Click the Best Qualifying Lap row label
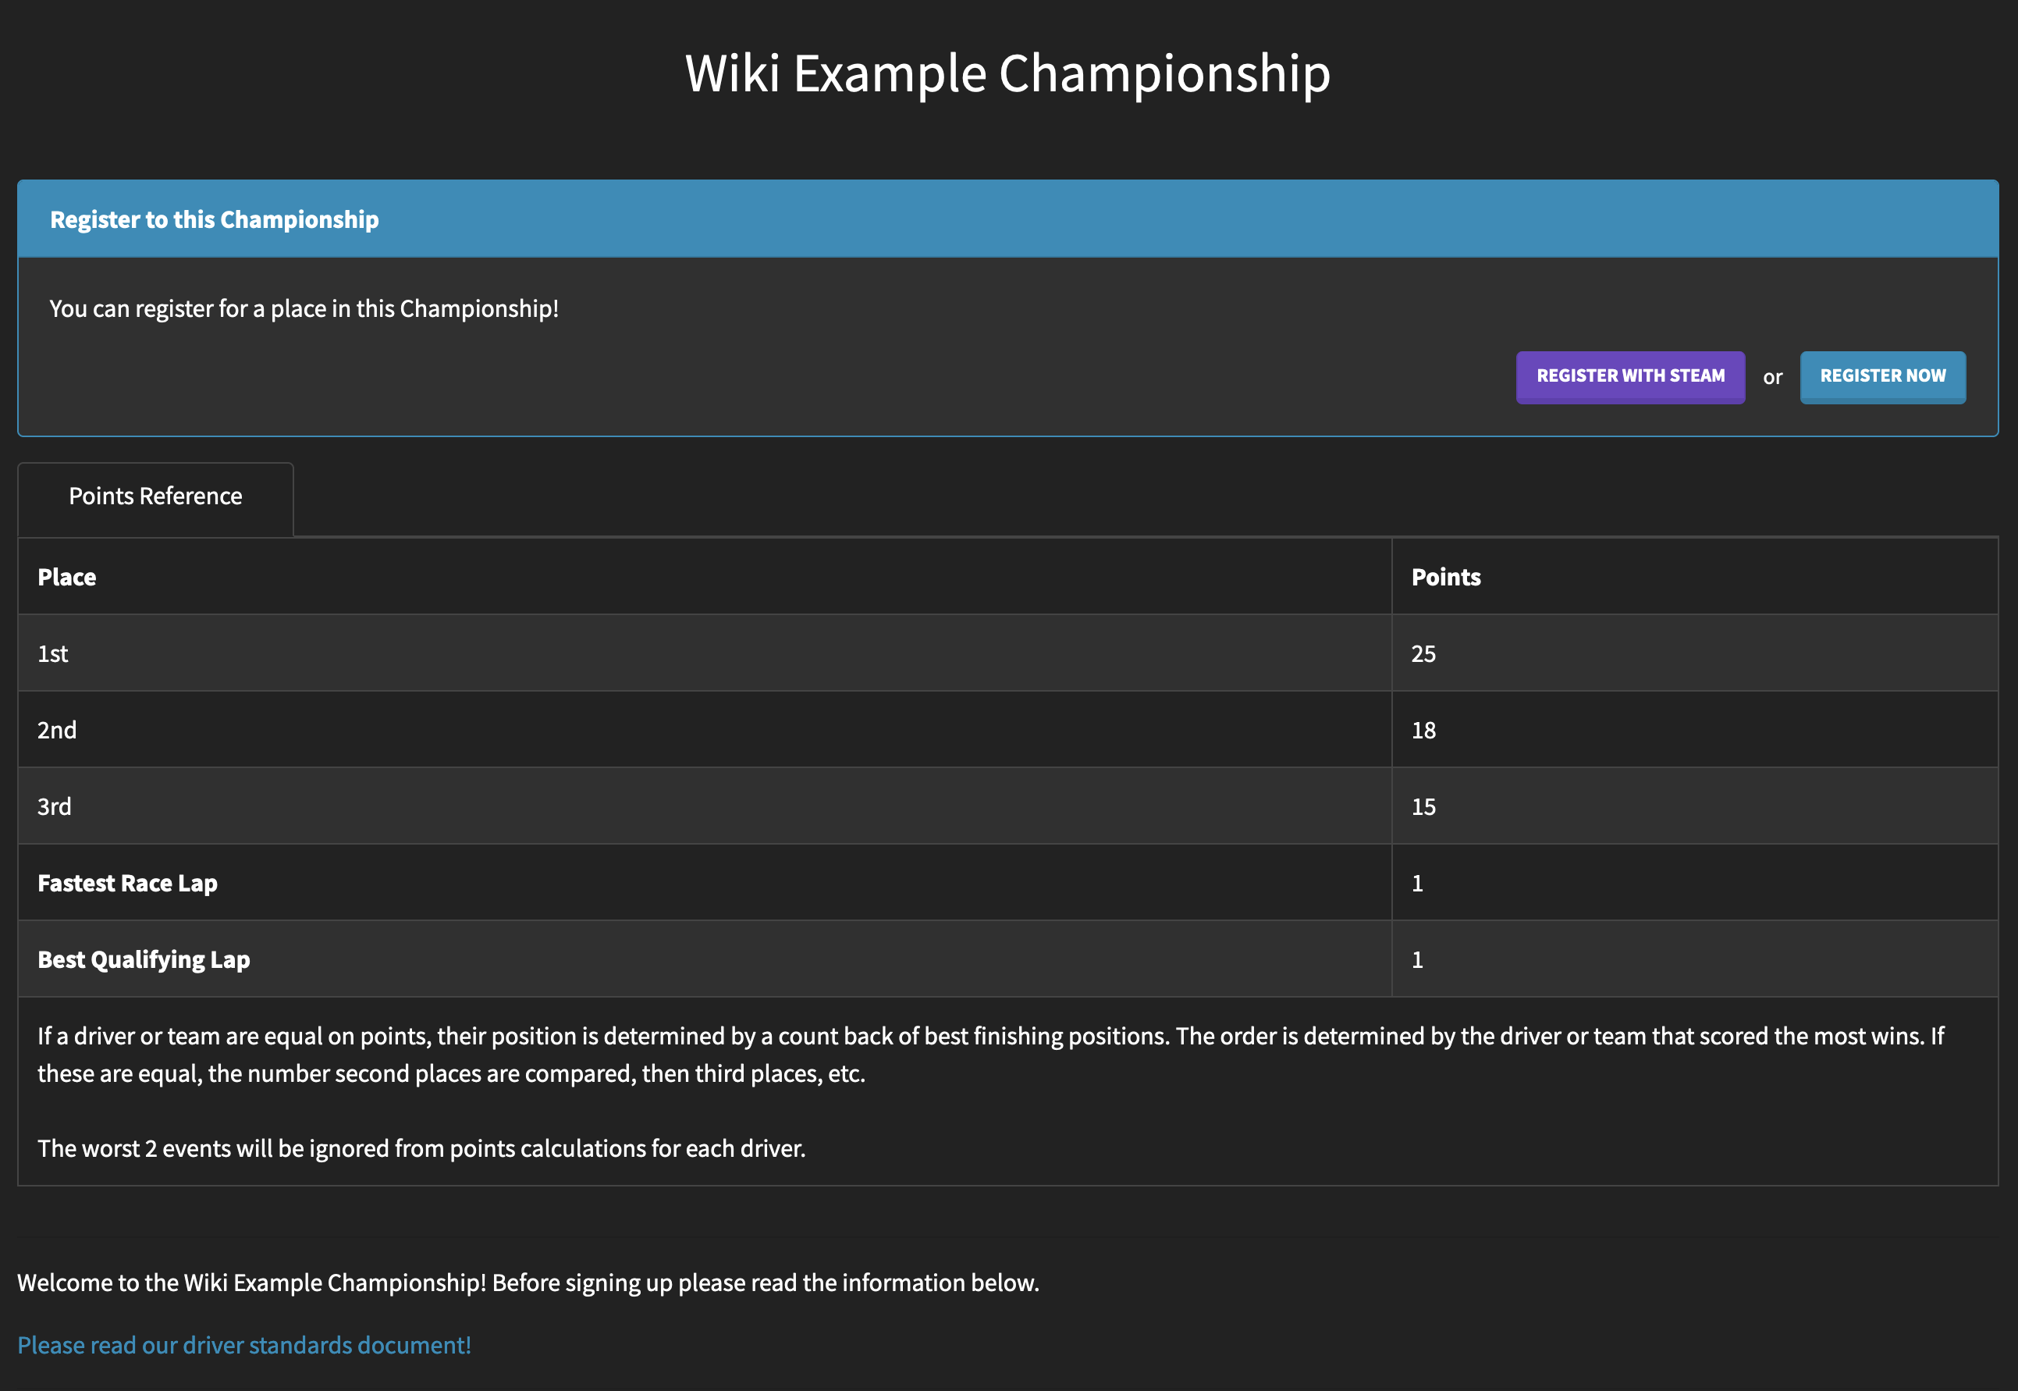 (x=144, y=959)
